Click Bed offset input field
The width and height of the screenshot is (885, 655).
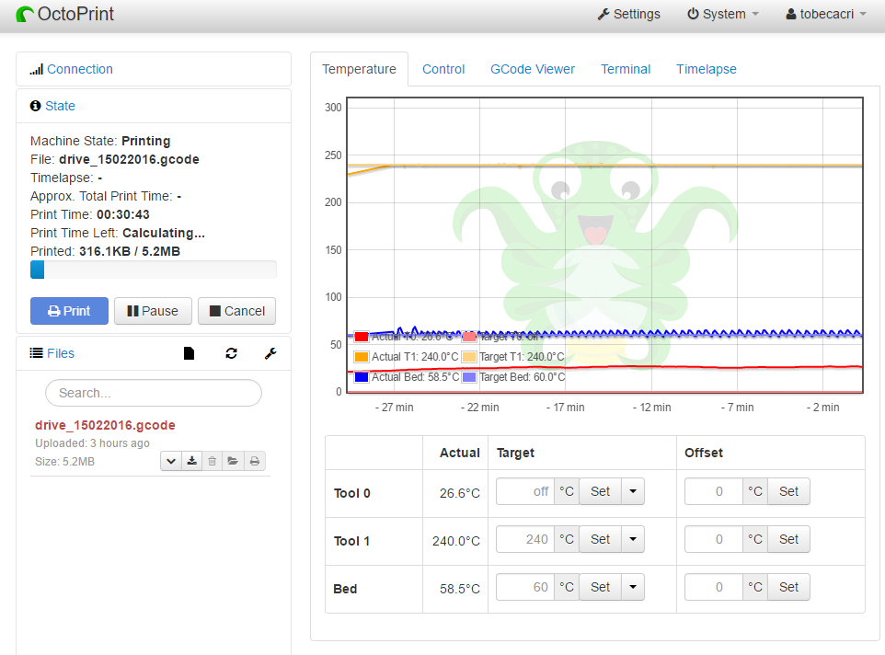point(714,587)
